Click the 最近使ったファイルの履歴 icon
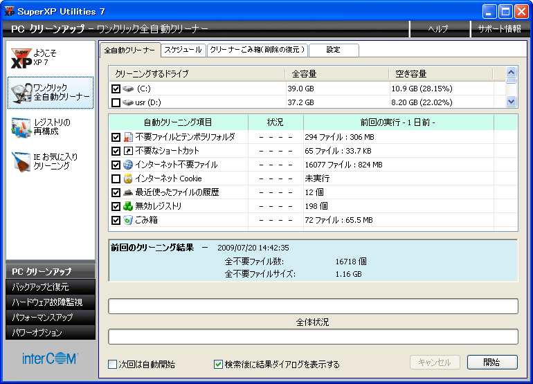The image size is (533, 384). (128, 192)
